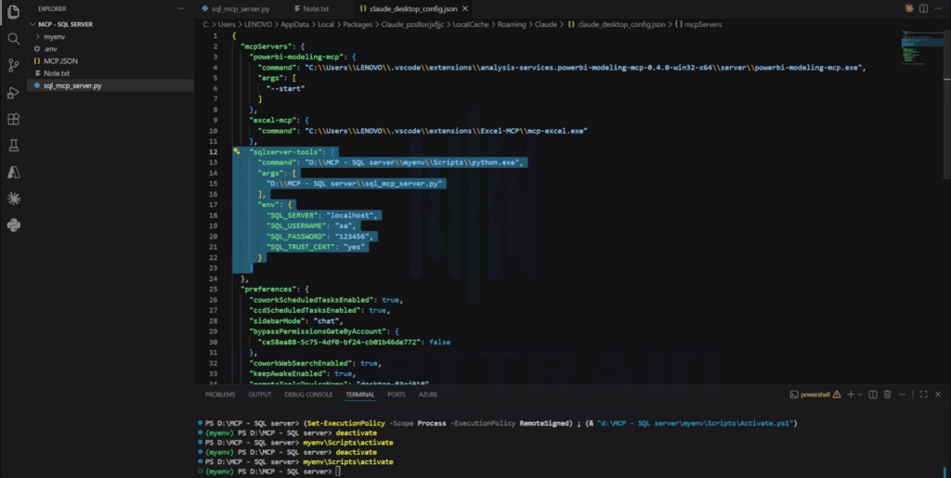Open the Search view icon
951x478 pixels.
tap(13, 39)
